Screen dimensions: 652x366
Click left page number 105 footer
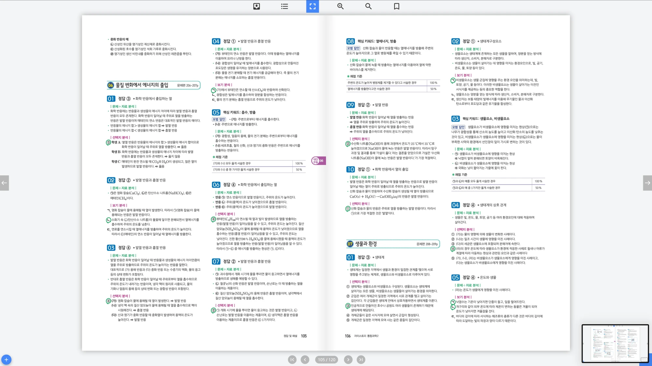304,336
